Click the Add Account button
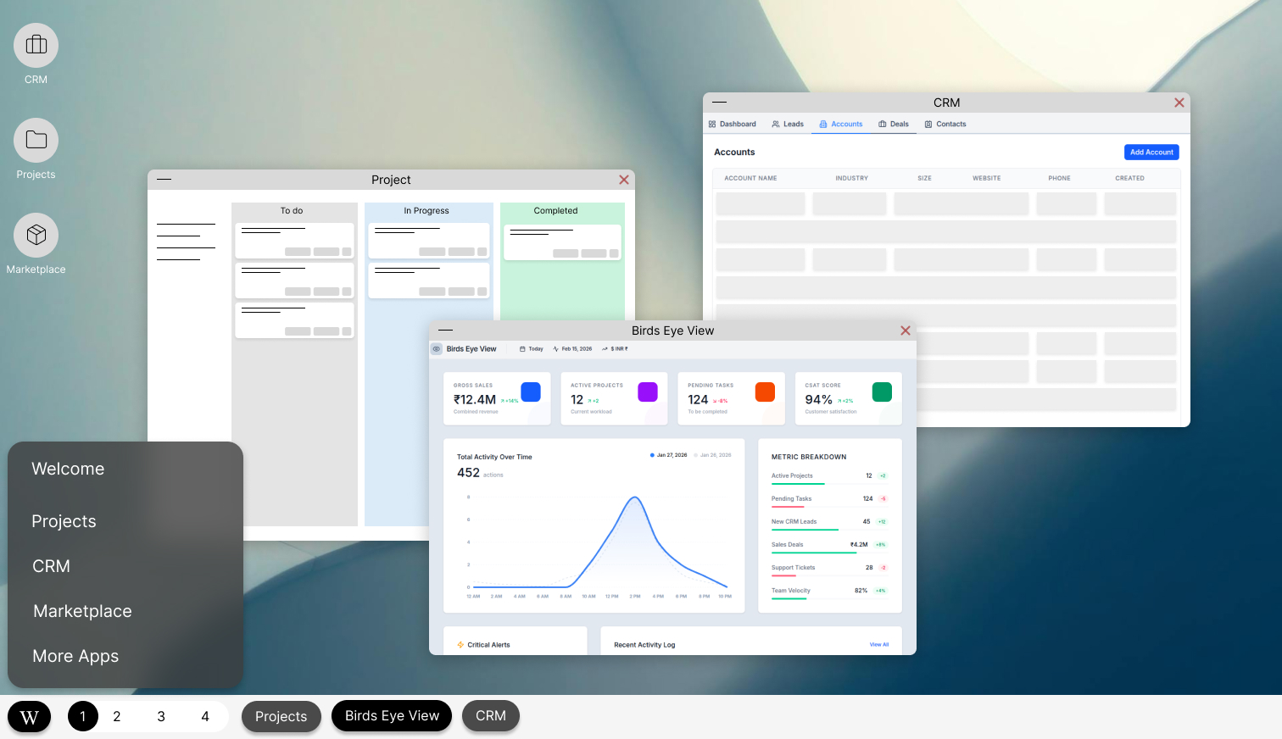Viewport: 1282px width, 739px height. pyautogui.click(x=1151, y=153)
